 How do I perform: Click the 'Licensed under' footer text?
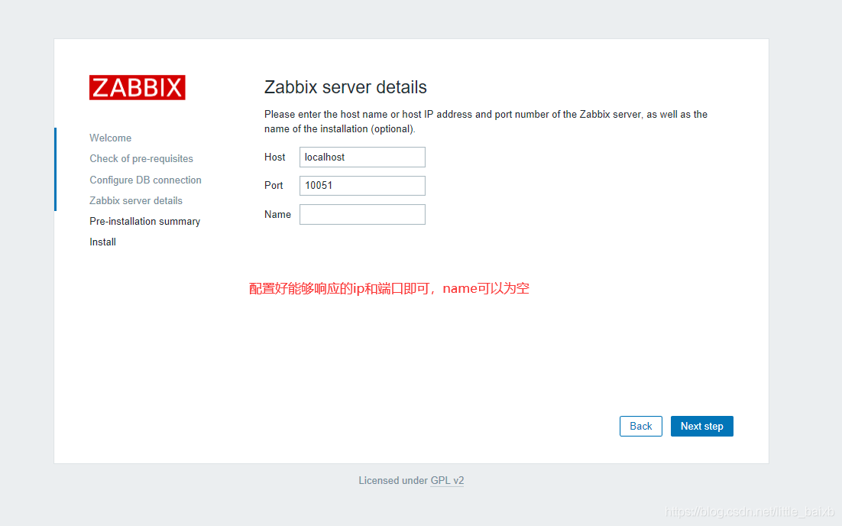coord(393,480)
